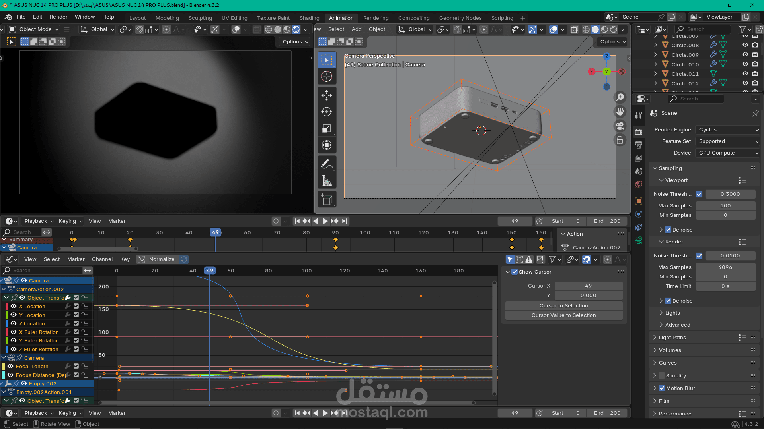Open the Output properties tab icon
Viewport: 764px width, 429px height.
[x=639, y=145]
